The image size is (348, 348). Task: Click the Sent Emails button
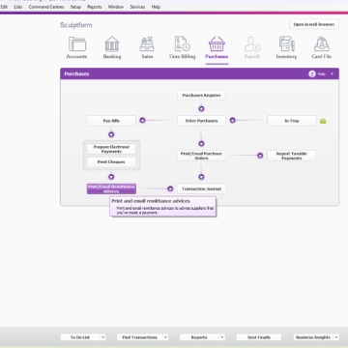pos(259,337)
